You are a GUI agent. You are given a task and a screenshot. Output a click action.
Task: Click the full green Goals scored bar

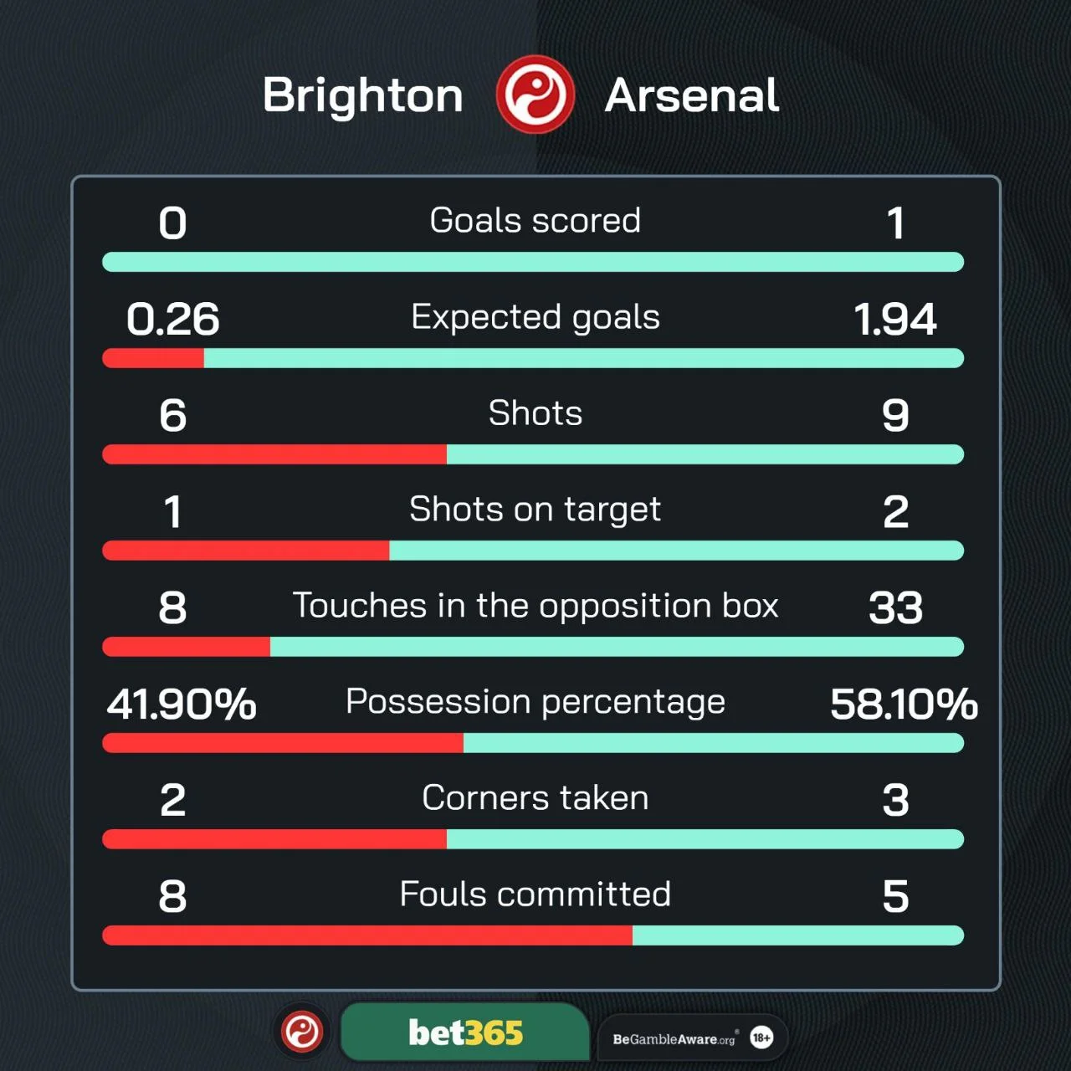point(533,262)
